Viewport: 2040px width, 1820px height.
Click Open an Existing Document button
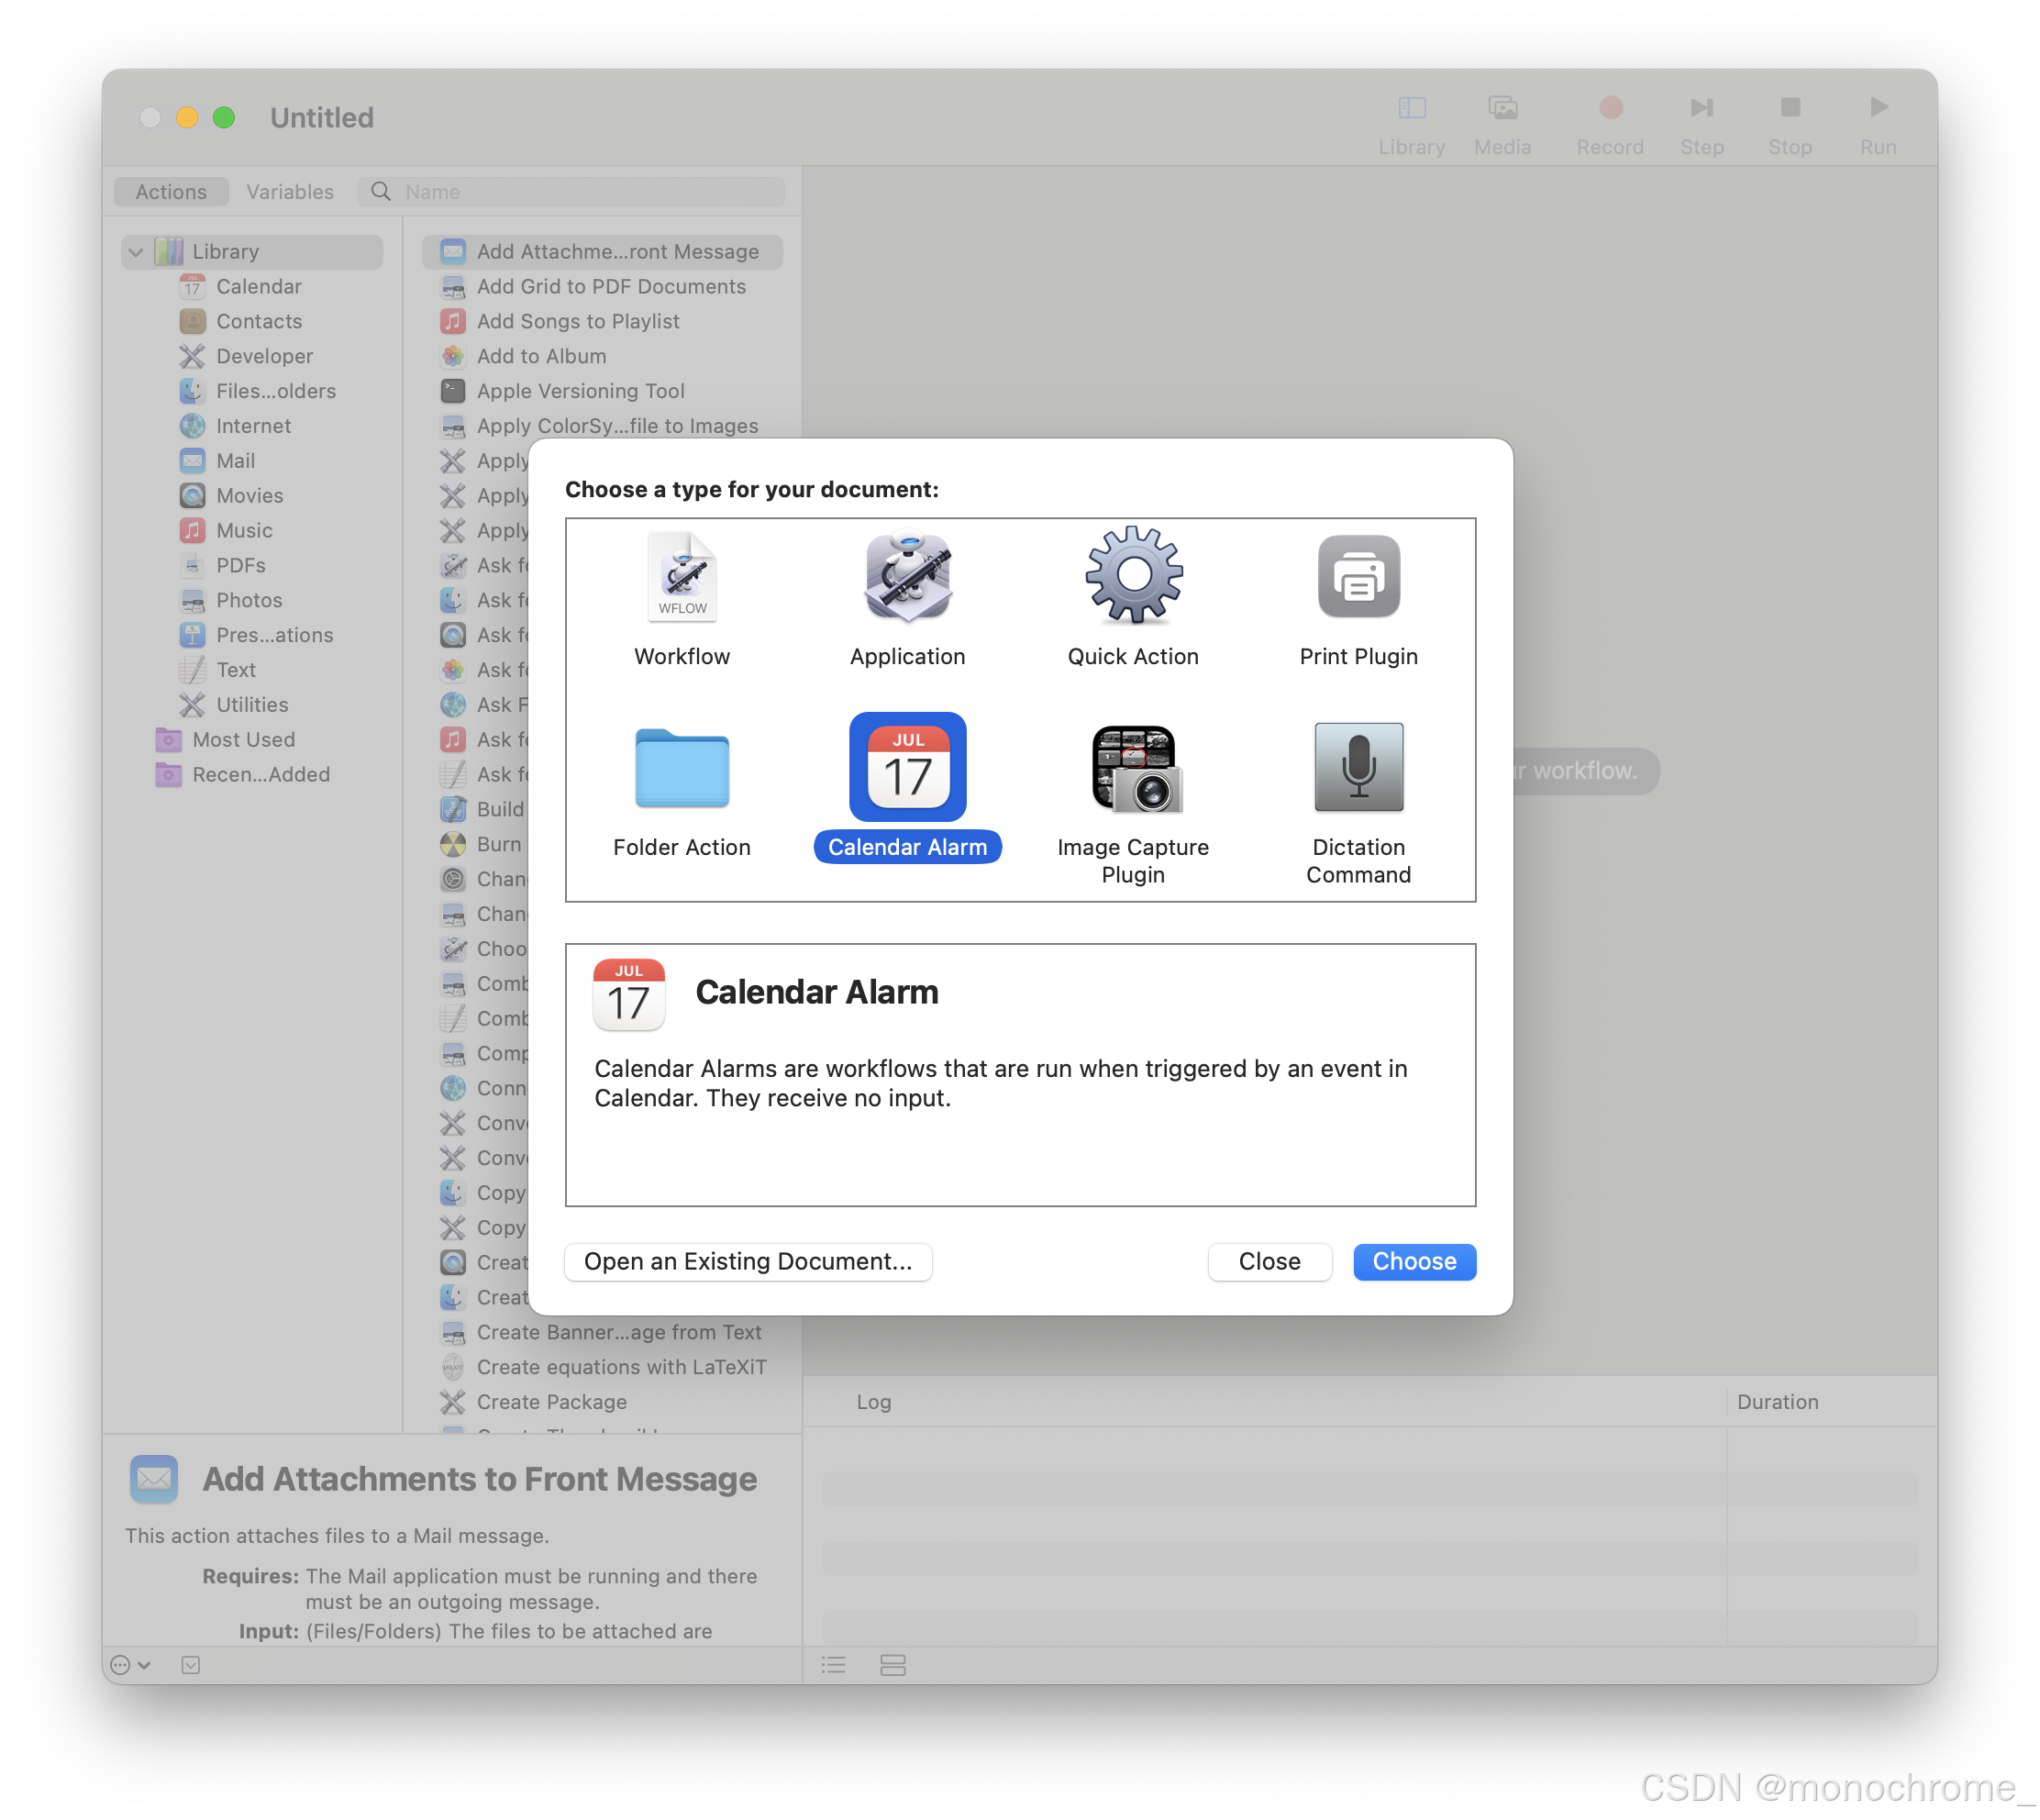tap(748, 1261)
